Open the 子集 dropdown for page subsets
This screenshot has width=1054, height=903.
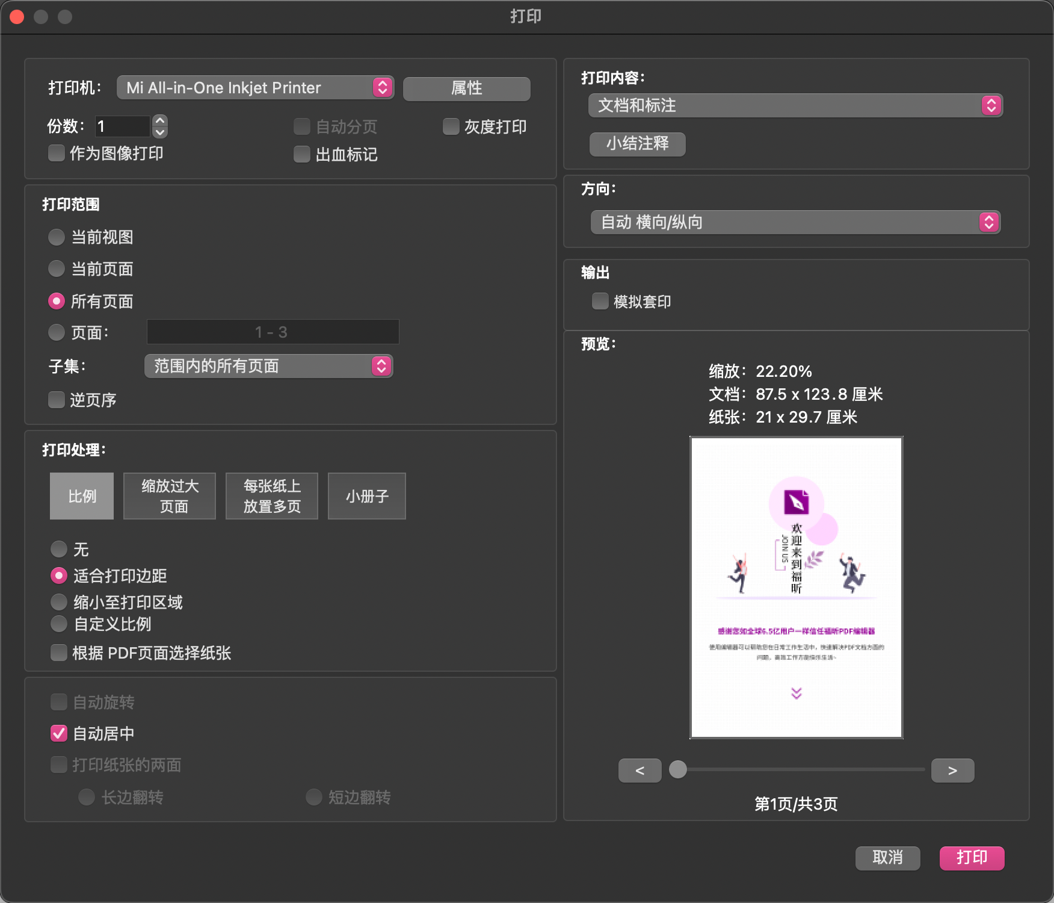[x=268, y=365]
